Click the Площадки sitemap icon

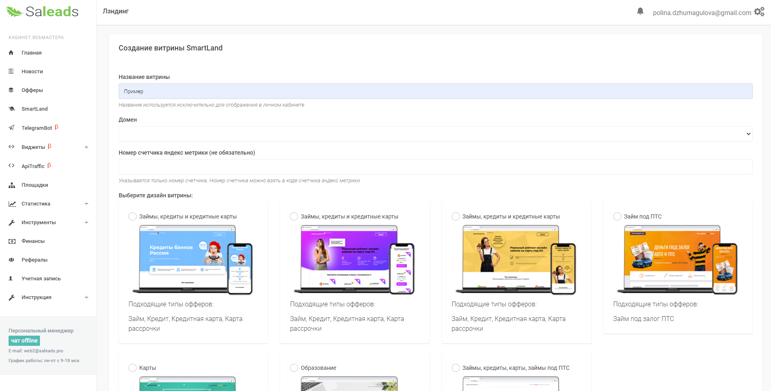tap(12, 185)
